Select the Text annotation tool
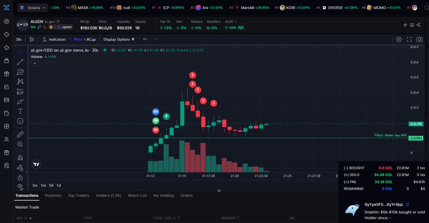This screenshot has height=223, width=429. 20,111
